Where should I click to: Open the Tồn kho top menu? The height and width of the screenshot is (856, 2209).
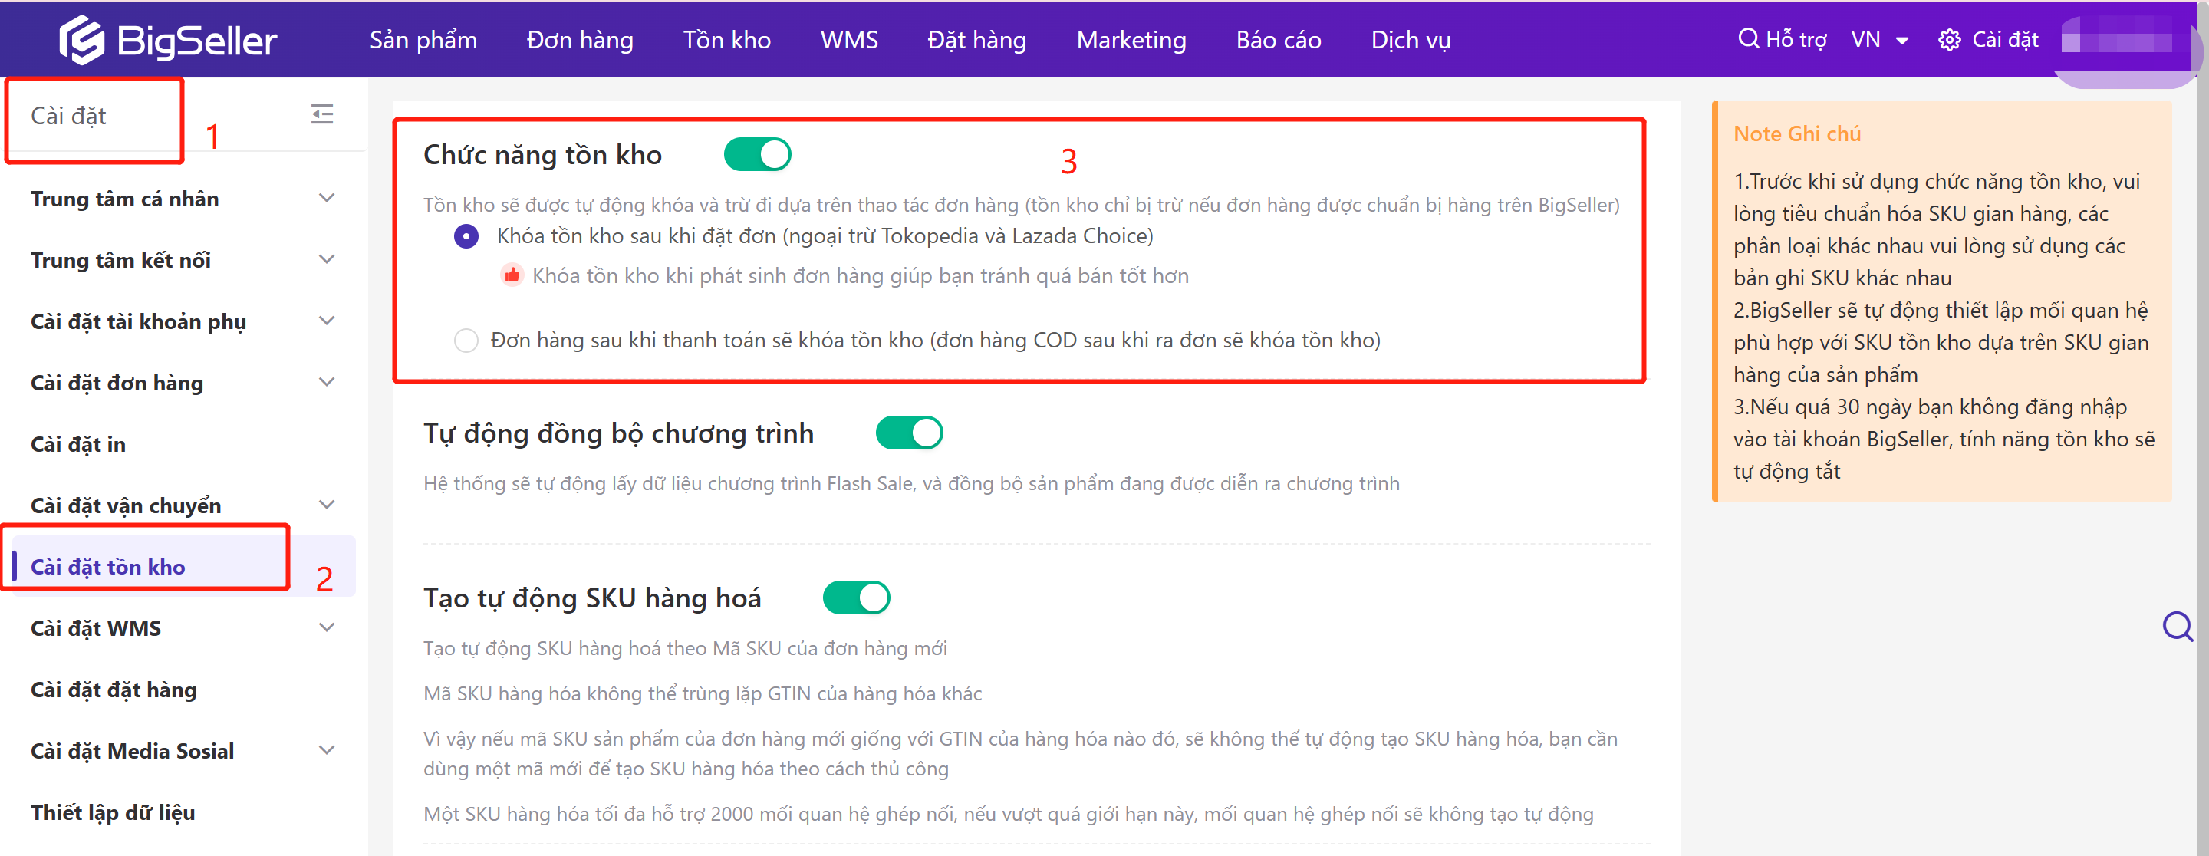tap(726, 41)
